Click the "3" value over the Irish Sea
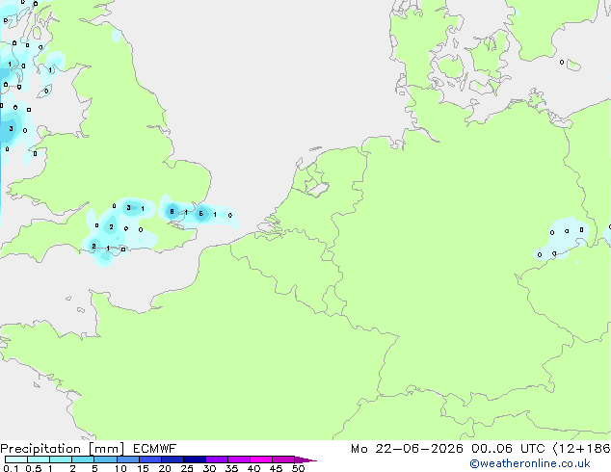 11,128
